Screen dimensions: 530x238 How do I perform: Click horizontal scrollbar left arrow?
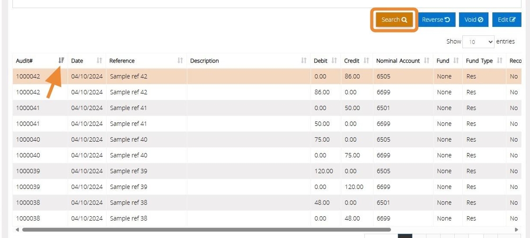tap(17, 229)
